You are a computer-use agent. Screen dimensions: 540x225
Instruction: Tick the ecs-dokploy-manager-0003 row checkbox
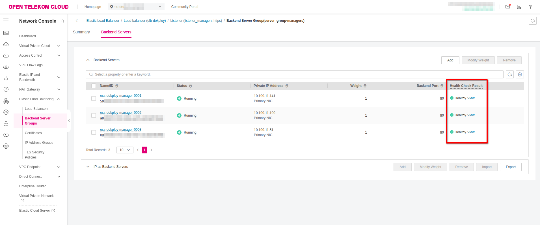click(94, 132)
